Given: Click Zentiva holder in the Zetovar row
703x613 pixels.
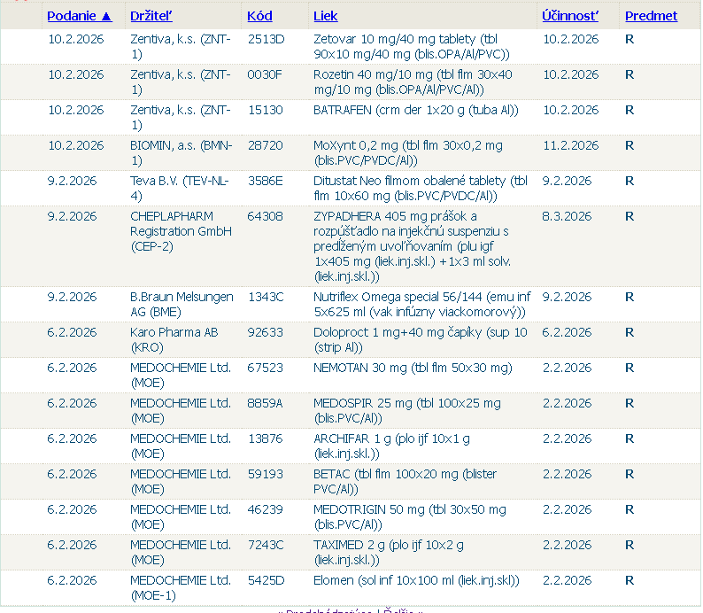Looking at the screenshot, I should point(181,47).
